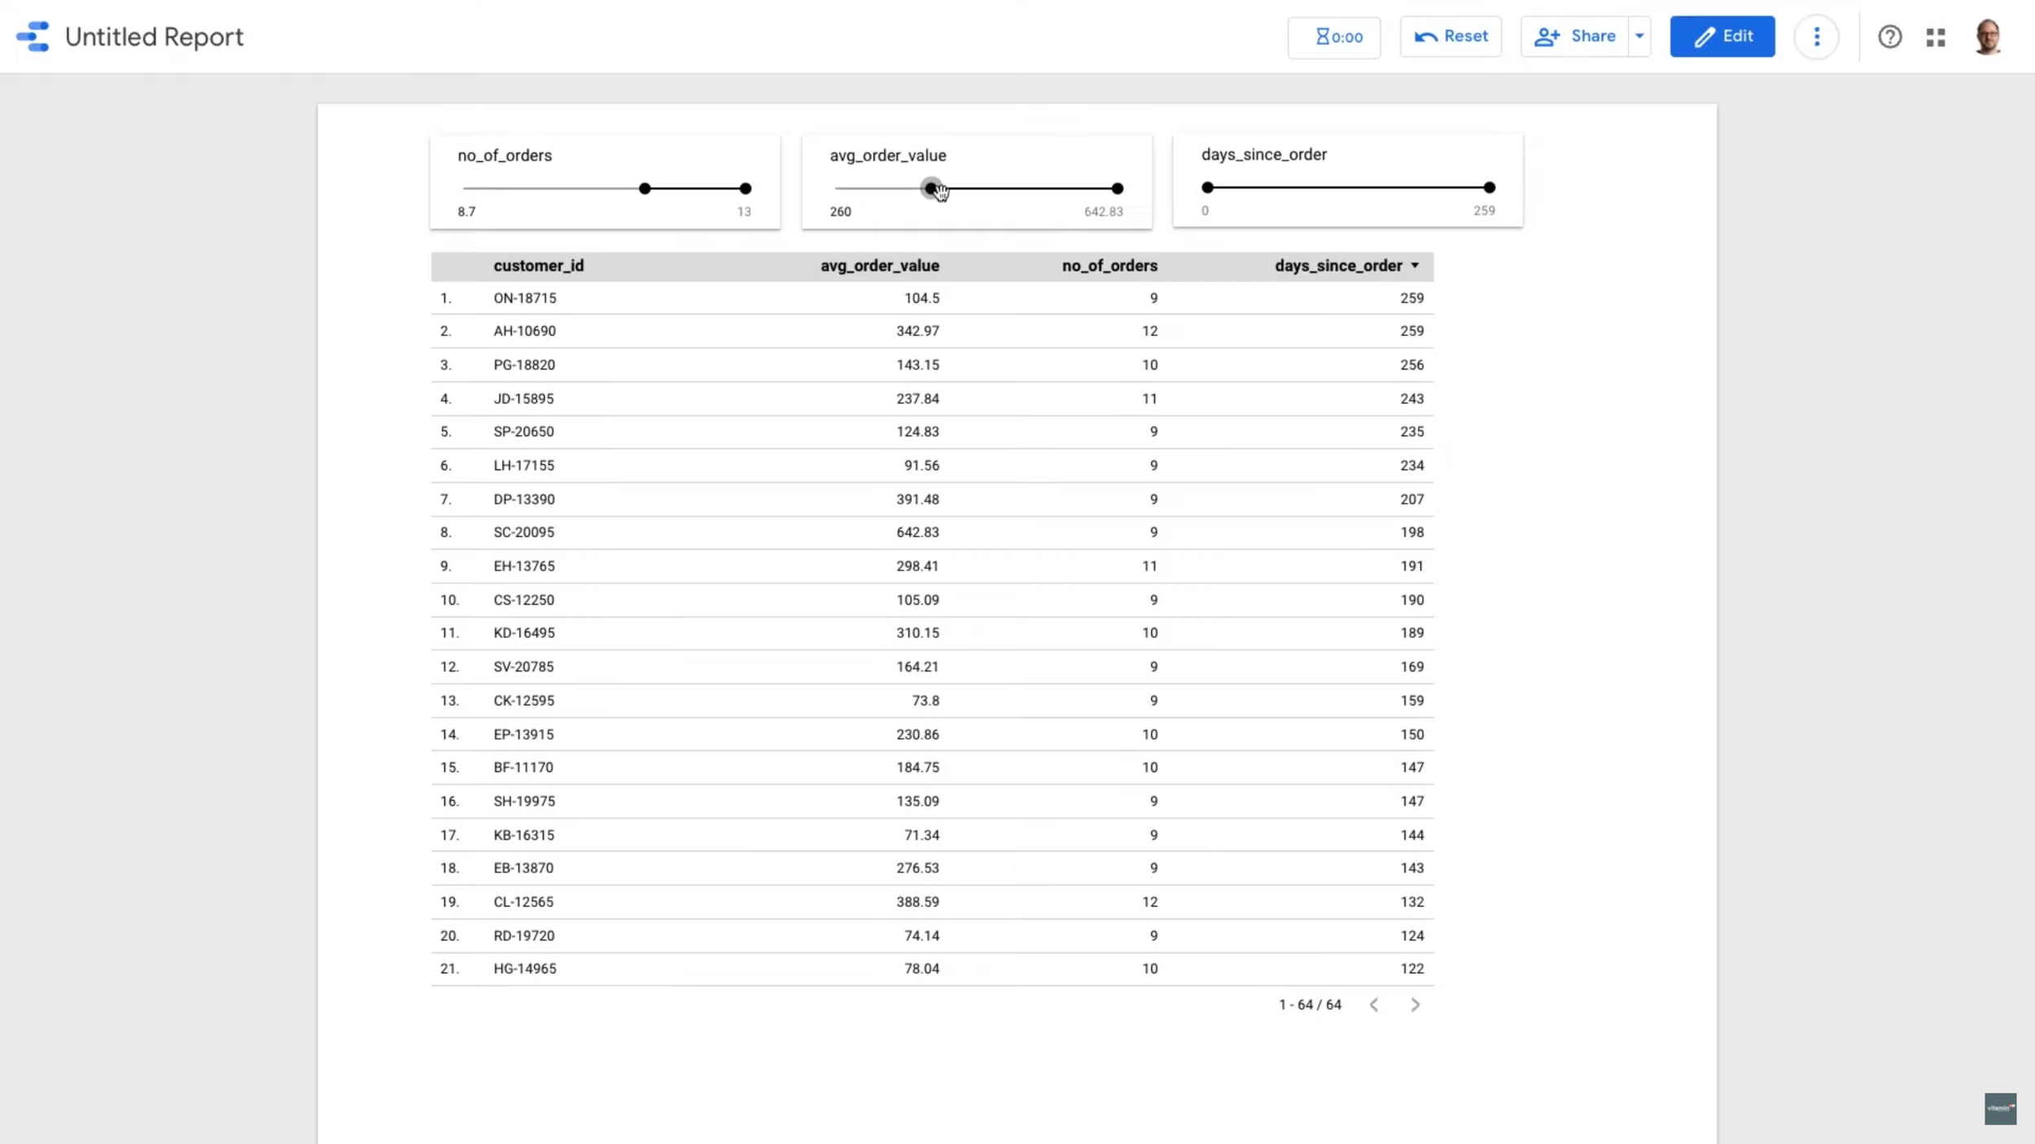Open the help question mark icon
2035x1144 pixels.
pyautogui.click(x=1889, y=37)
